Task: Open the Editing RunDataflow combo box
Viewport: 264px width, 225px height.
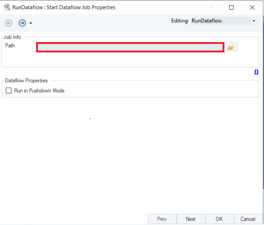Action: [223, 21]
